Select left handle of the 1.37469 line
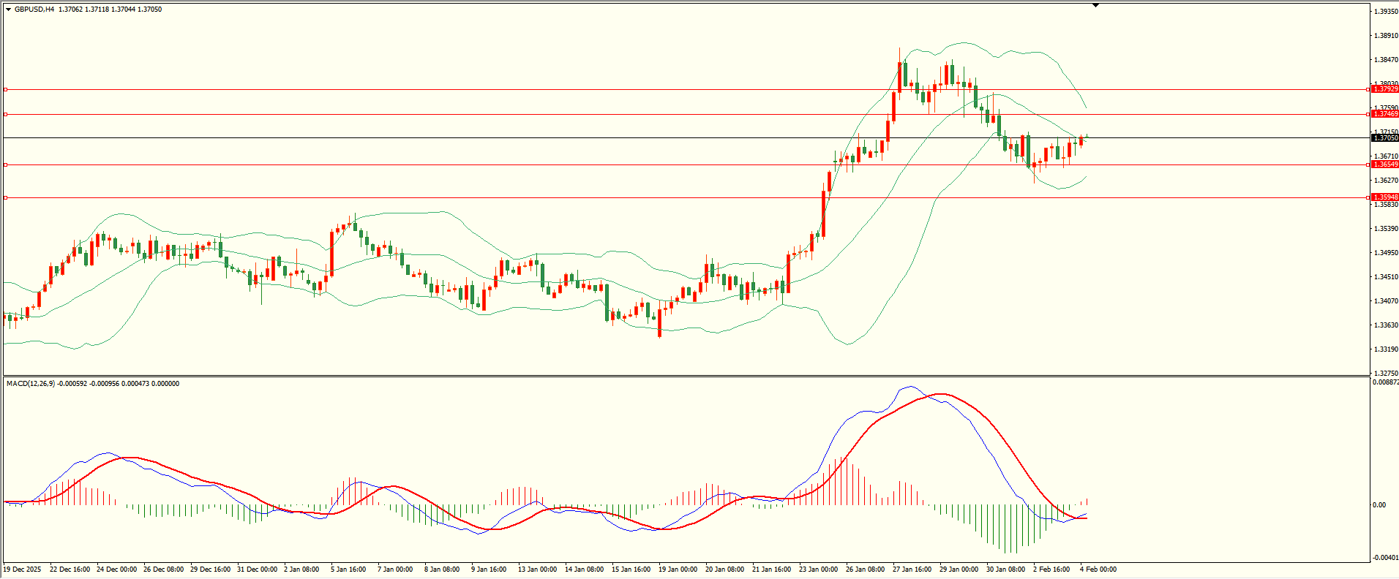The image size is (1399, 579). (5, 115)
